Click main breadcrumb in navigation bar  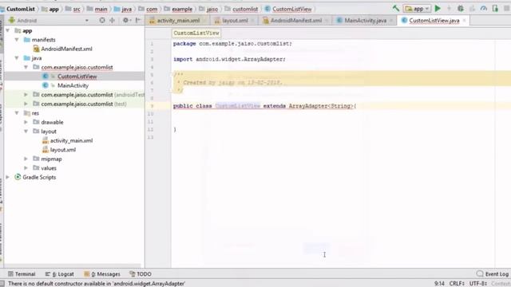tap(101, 9)
